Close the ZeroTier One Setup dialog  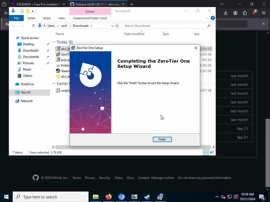coord(196,48)
